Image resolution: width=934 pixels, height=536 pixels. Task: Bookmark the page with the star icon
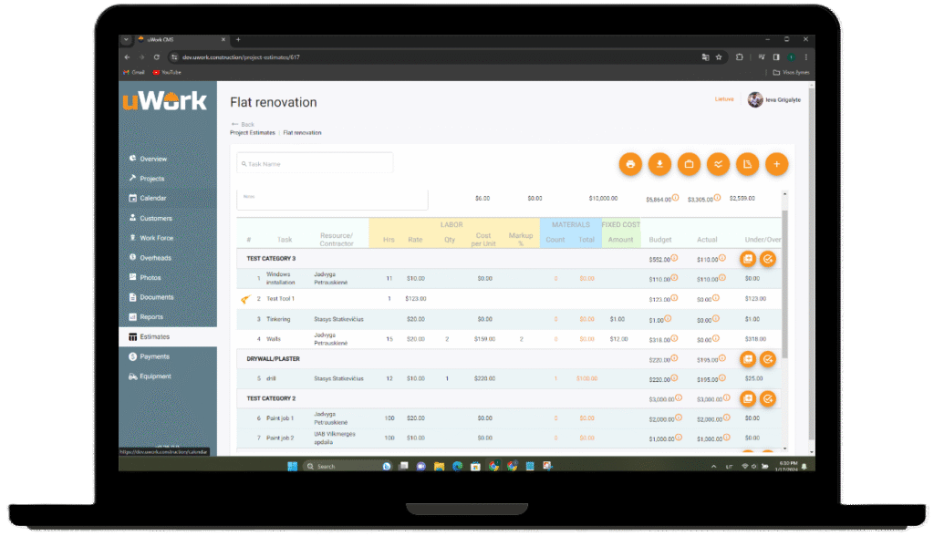click(x=719, y=57)
